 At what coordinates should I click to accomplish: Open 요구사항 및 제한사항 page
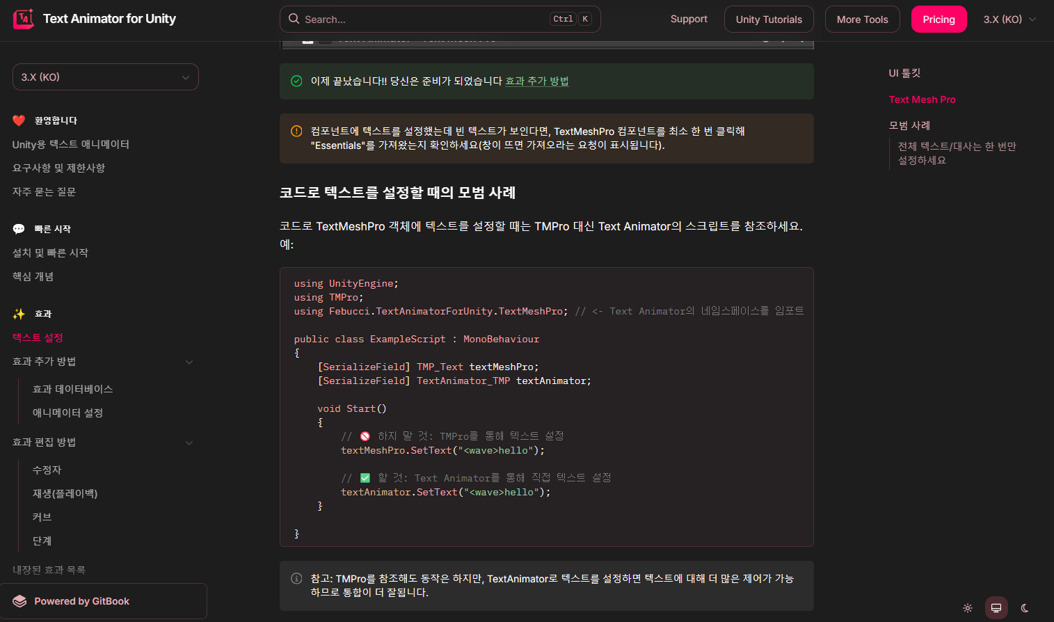(x=59, y=168)
